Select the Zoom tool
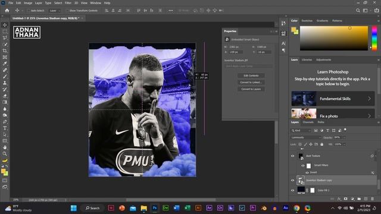The image size is (381, 214). point(5,153)
